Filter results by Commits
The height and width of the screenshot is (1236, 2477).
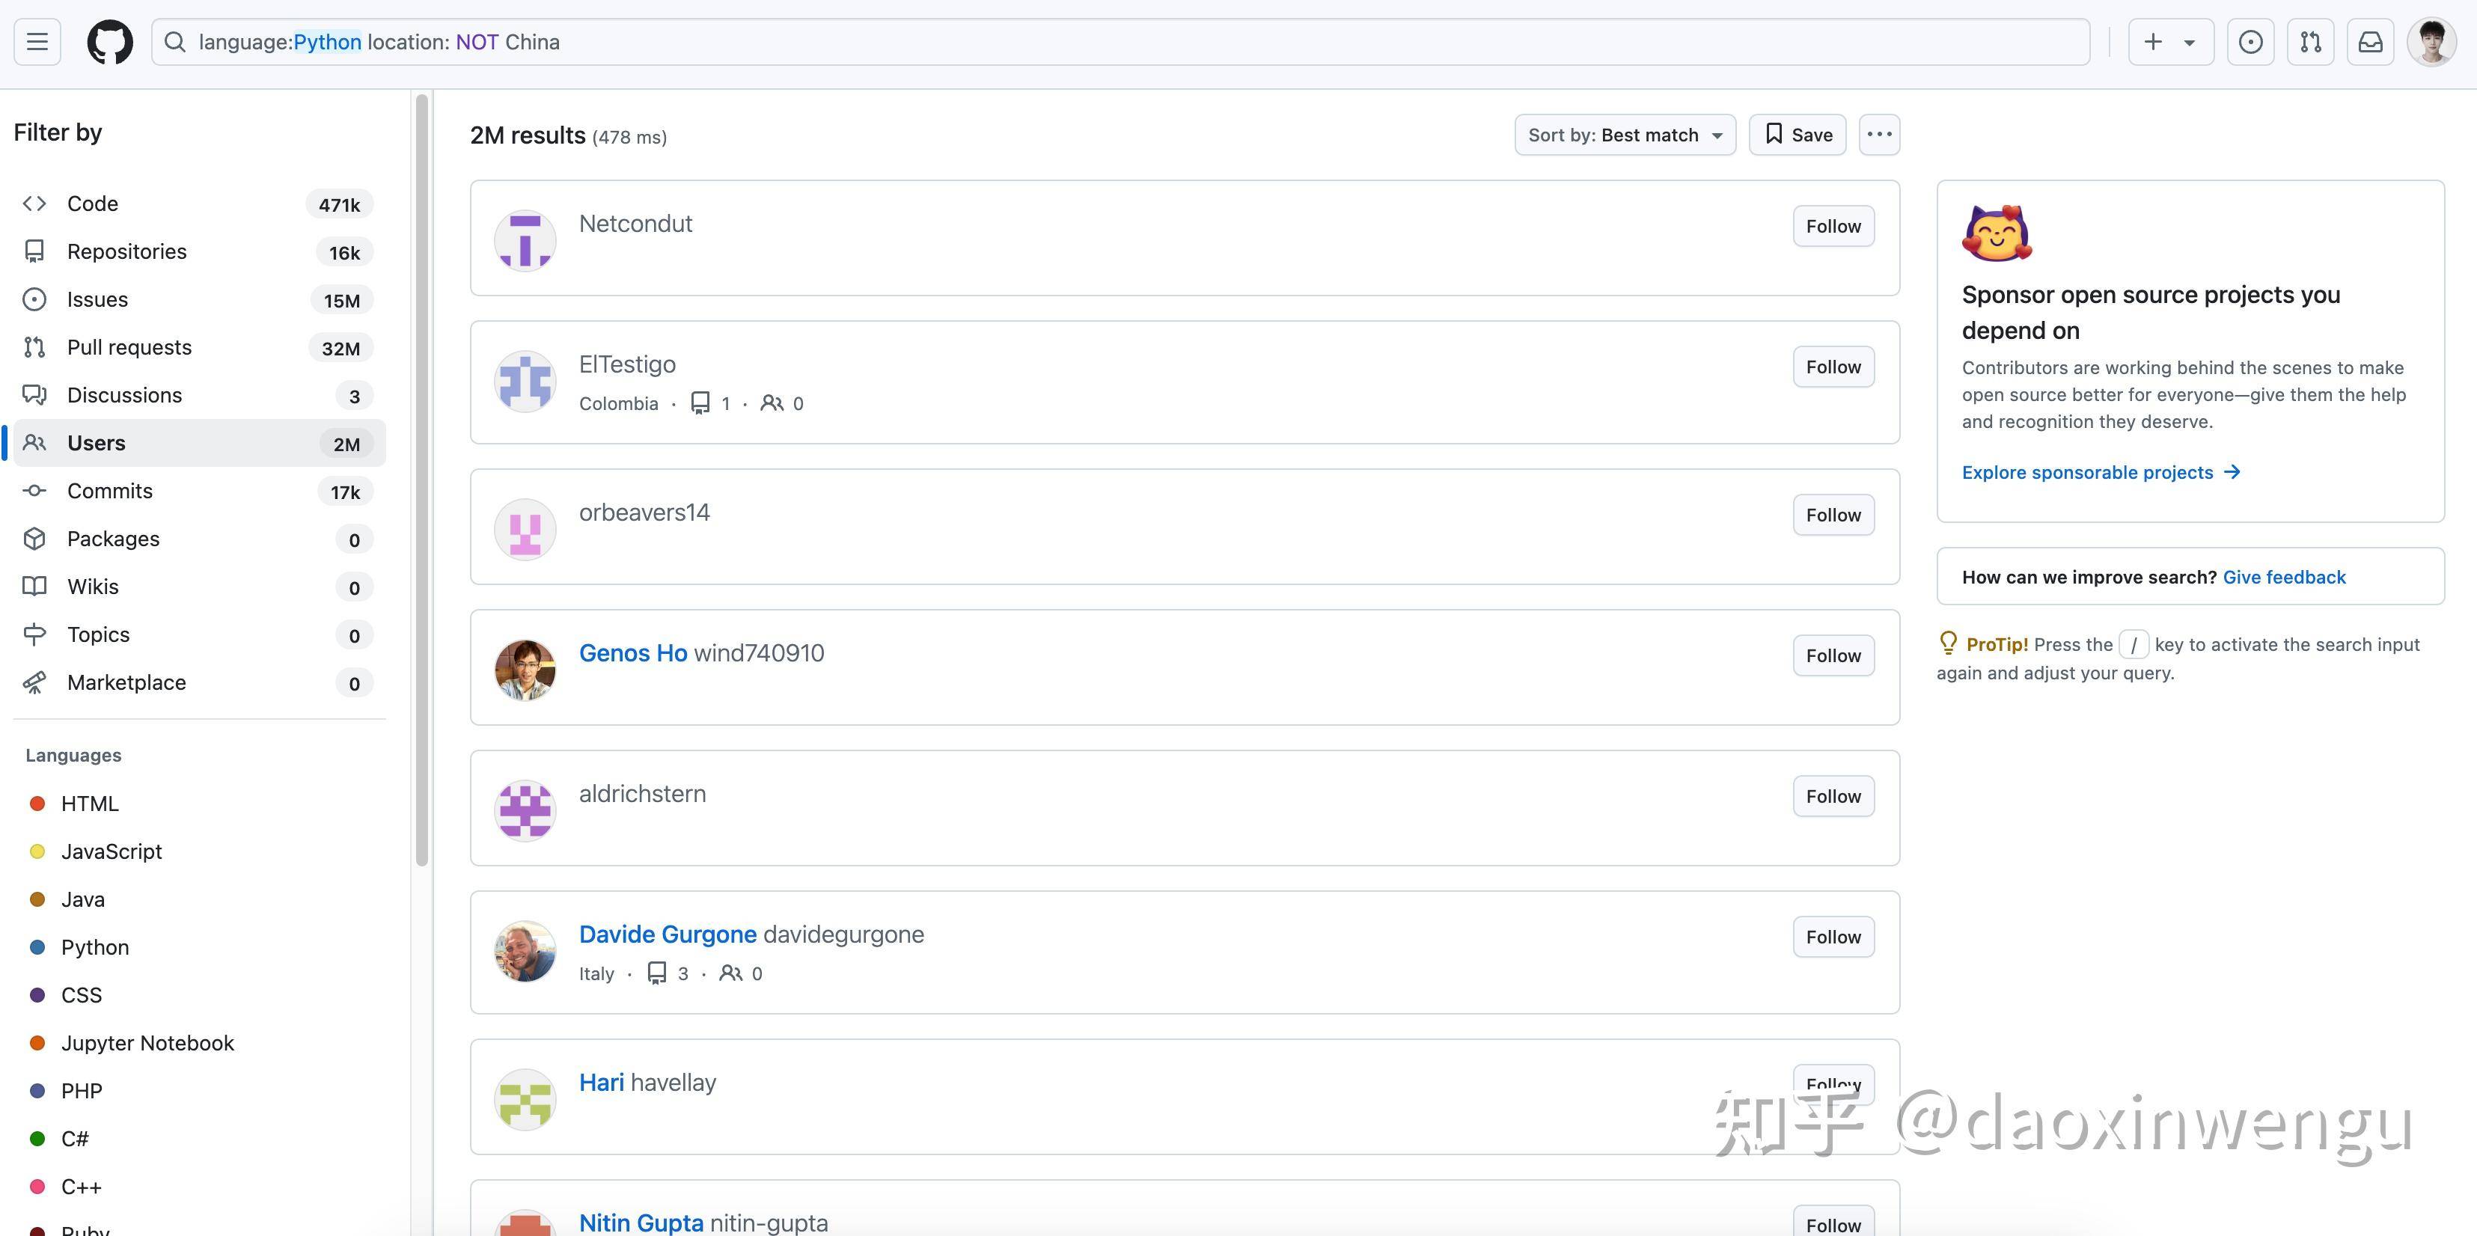tap(199, 491)
